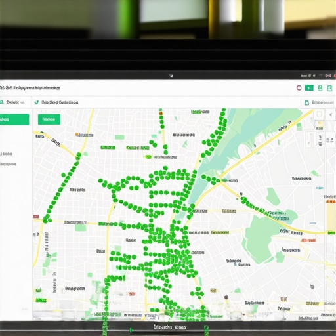
Task: Click the purple circle icon in the header
Action: (299, 88)
